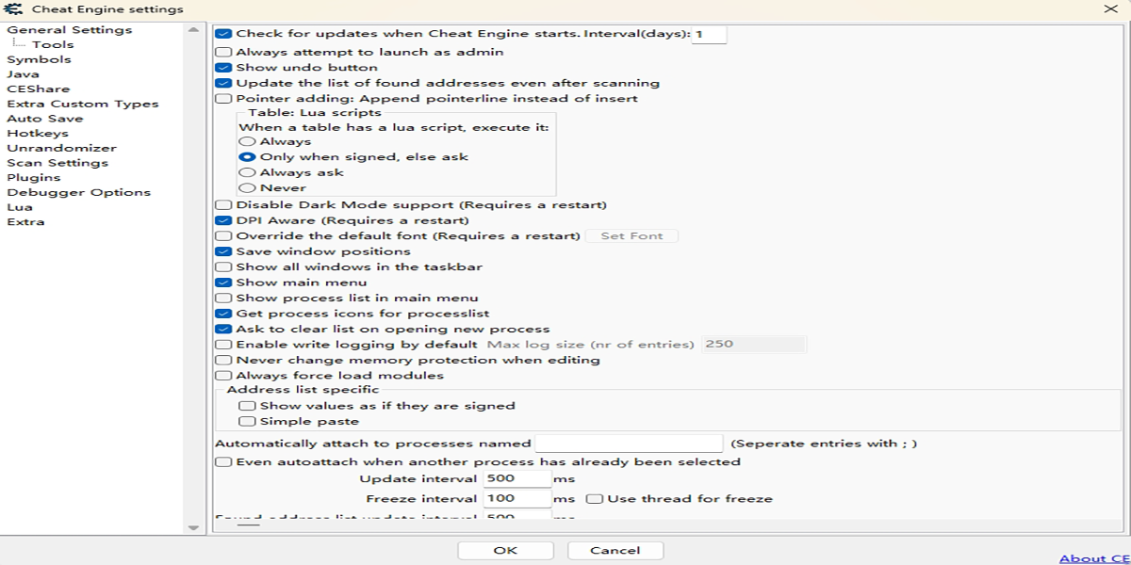Open the Hotkeys settings page
Viewport: 1131px width, 565px height.
(38, 134)
